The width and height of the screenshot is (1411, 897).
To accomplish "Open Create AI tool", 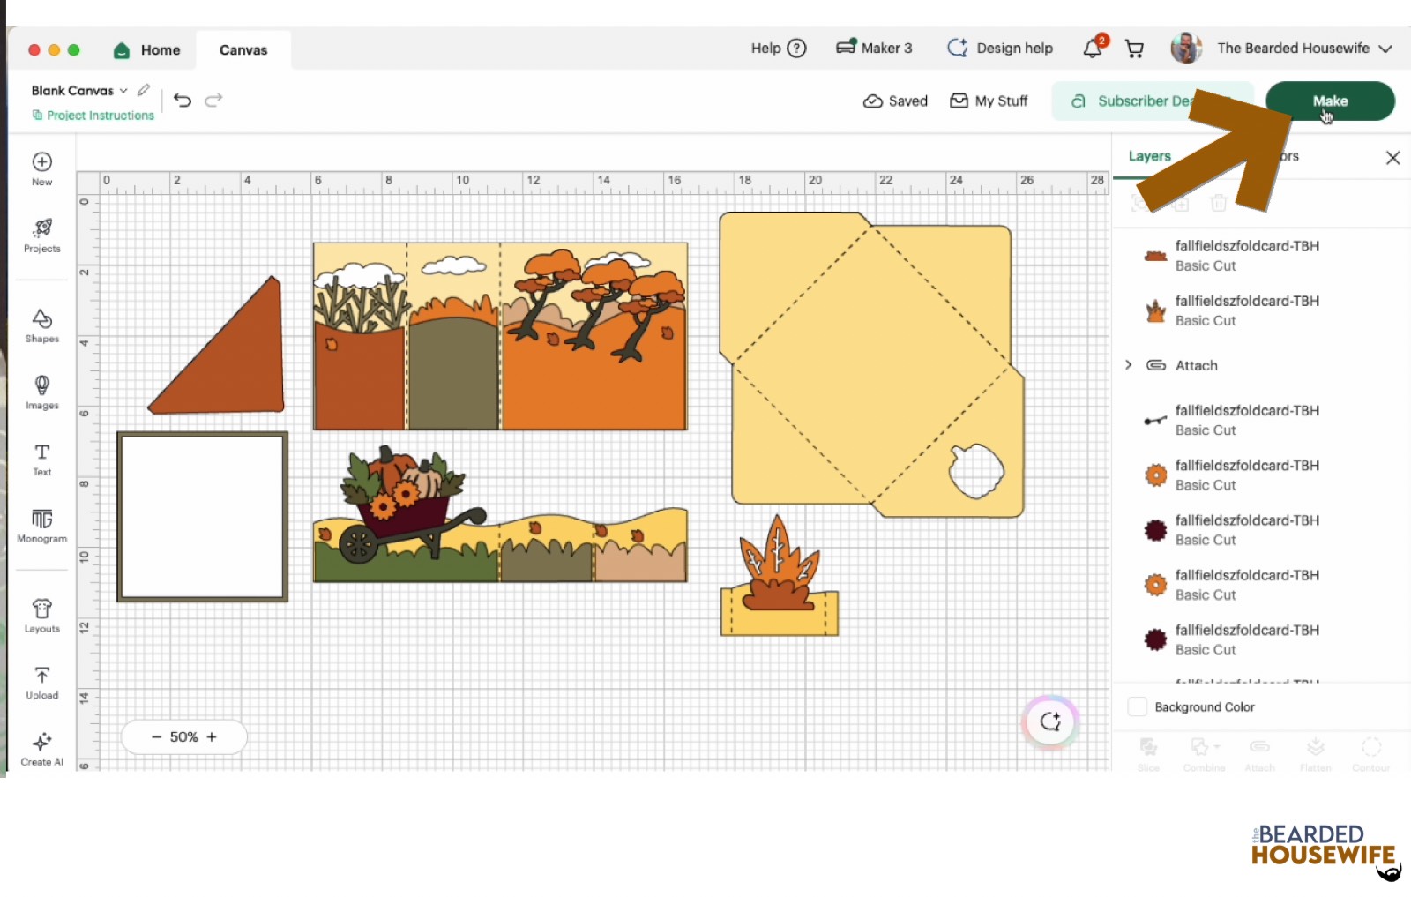I will pos(41,749).
